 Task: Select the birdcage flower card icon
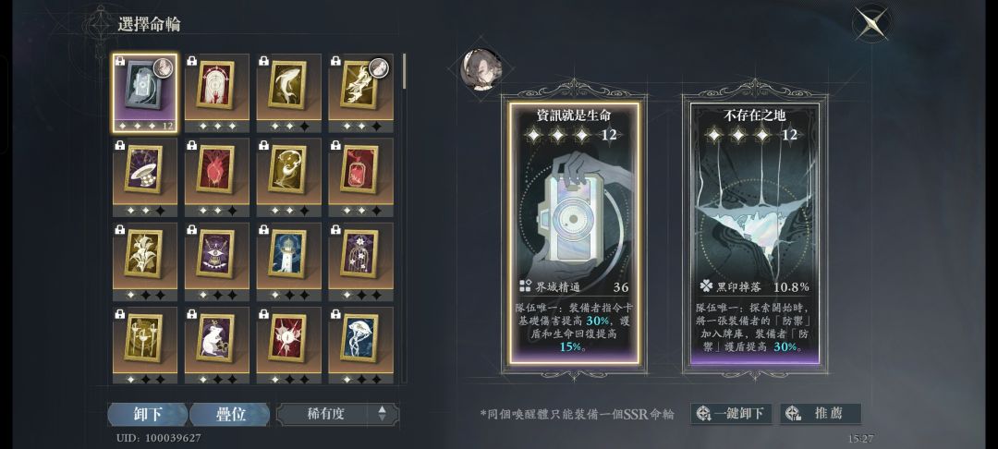(360, 255)
